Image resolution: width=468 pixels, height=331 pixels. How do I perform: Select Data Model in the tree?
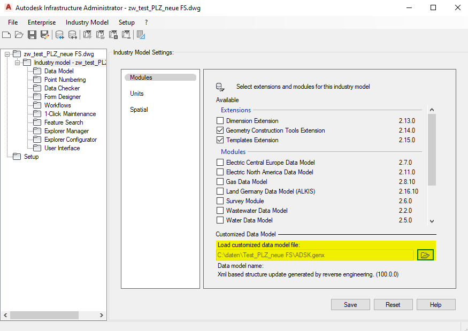(x=59, y=71)
